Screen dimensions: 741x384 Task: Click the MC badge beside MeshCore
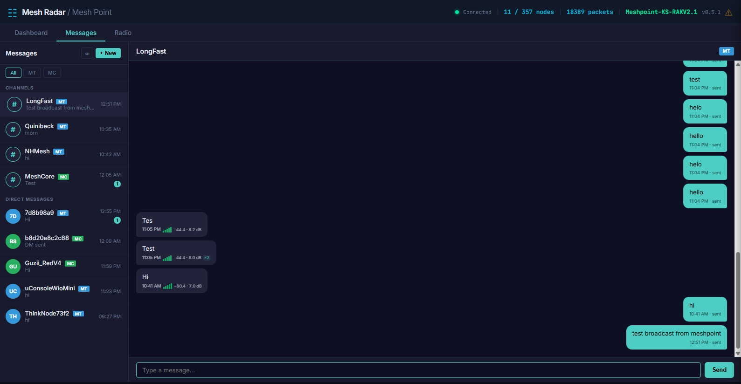[x=63, y=177]
